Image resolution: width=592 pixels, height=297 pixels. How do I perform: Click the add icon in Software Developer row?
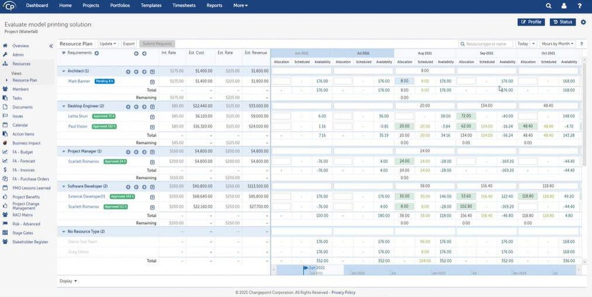[128, 187]
